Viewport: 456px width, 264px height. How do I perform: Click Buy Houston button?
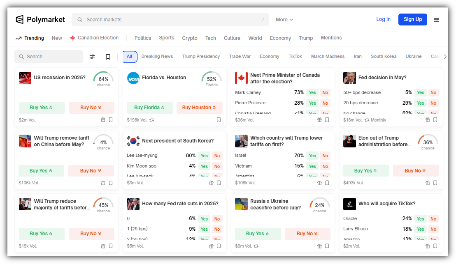[200, 108]
